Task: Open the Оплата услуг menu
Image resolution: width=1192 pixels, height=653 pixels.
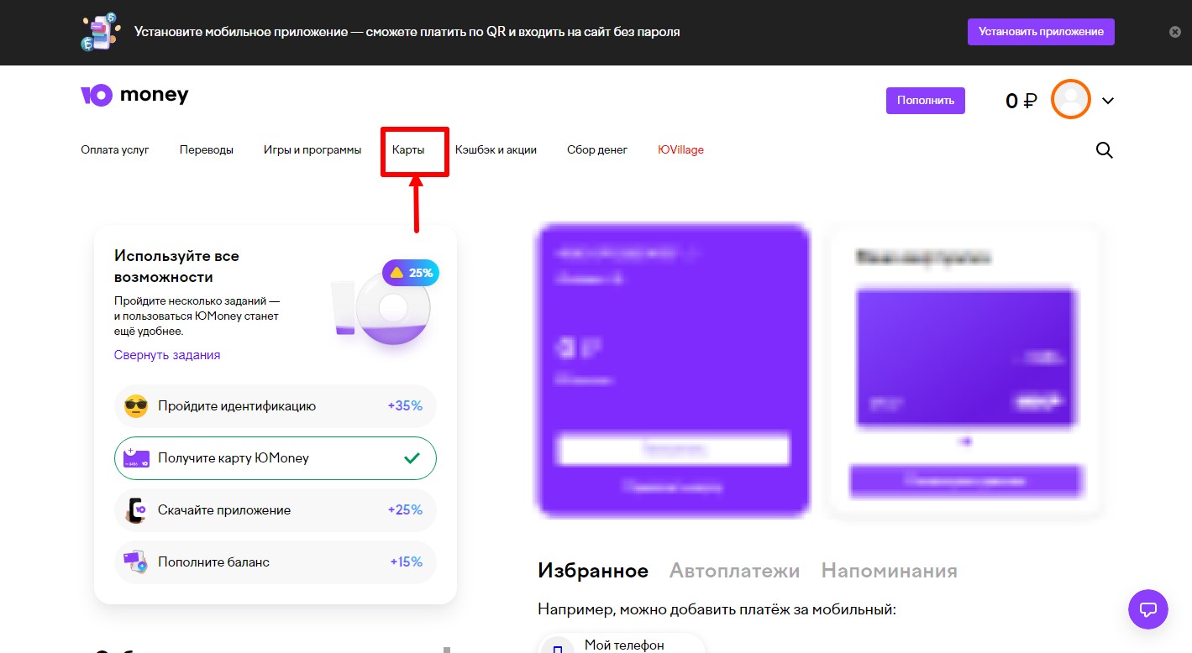Action: pyautogui.click(x=115, y=150)
